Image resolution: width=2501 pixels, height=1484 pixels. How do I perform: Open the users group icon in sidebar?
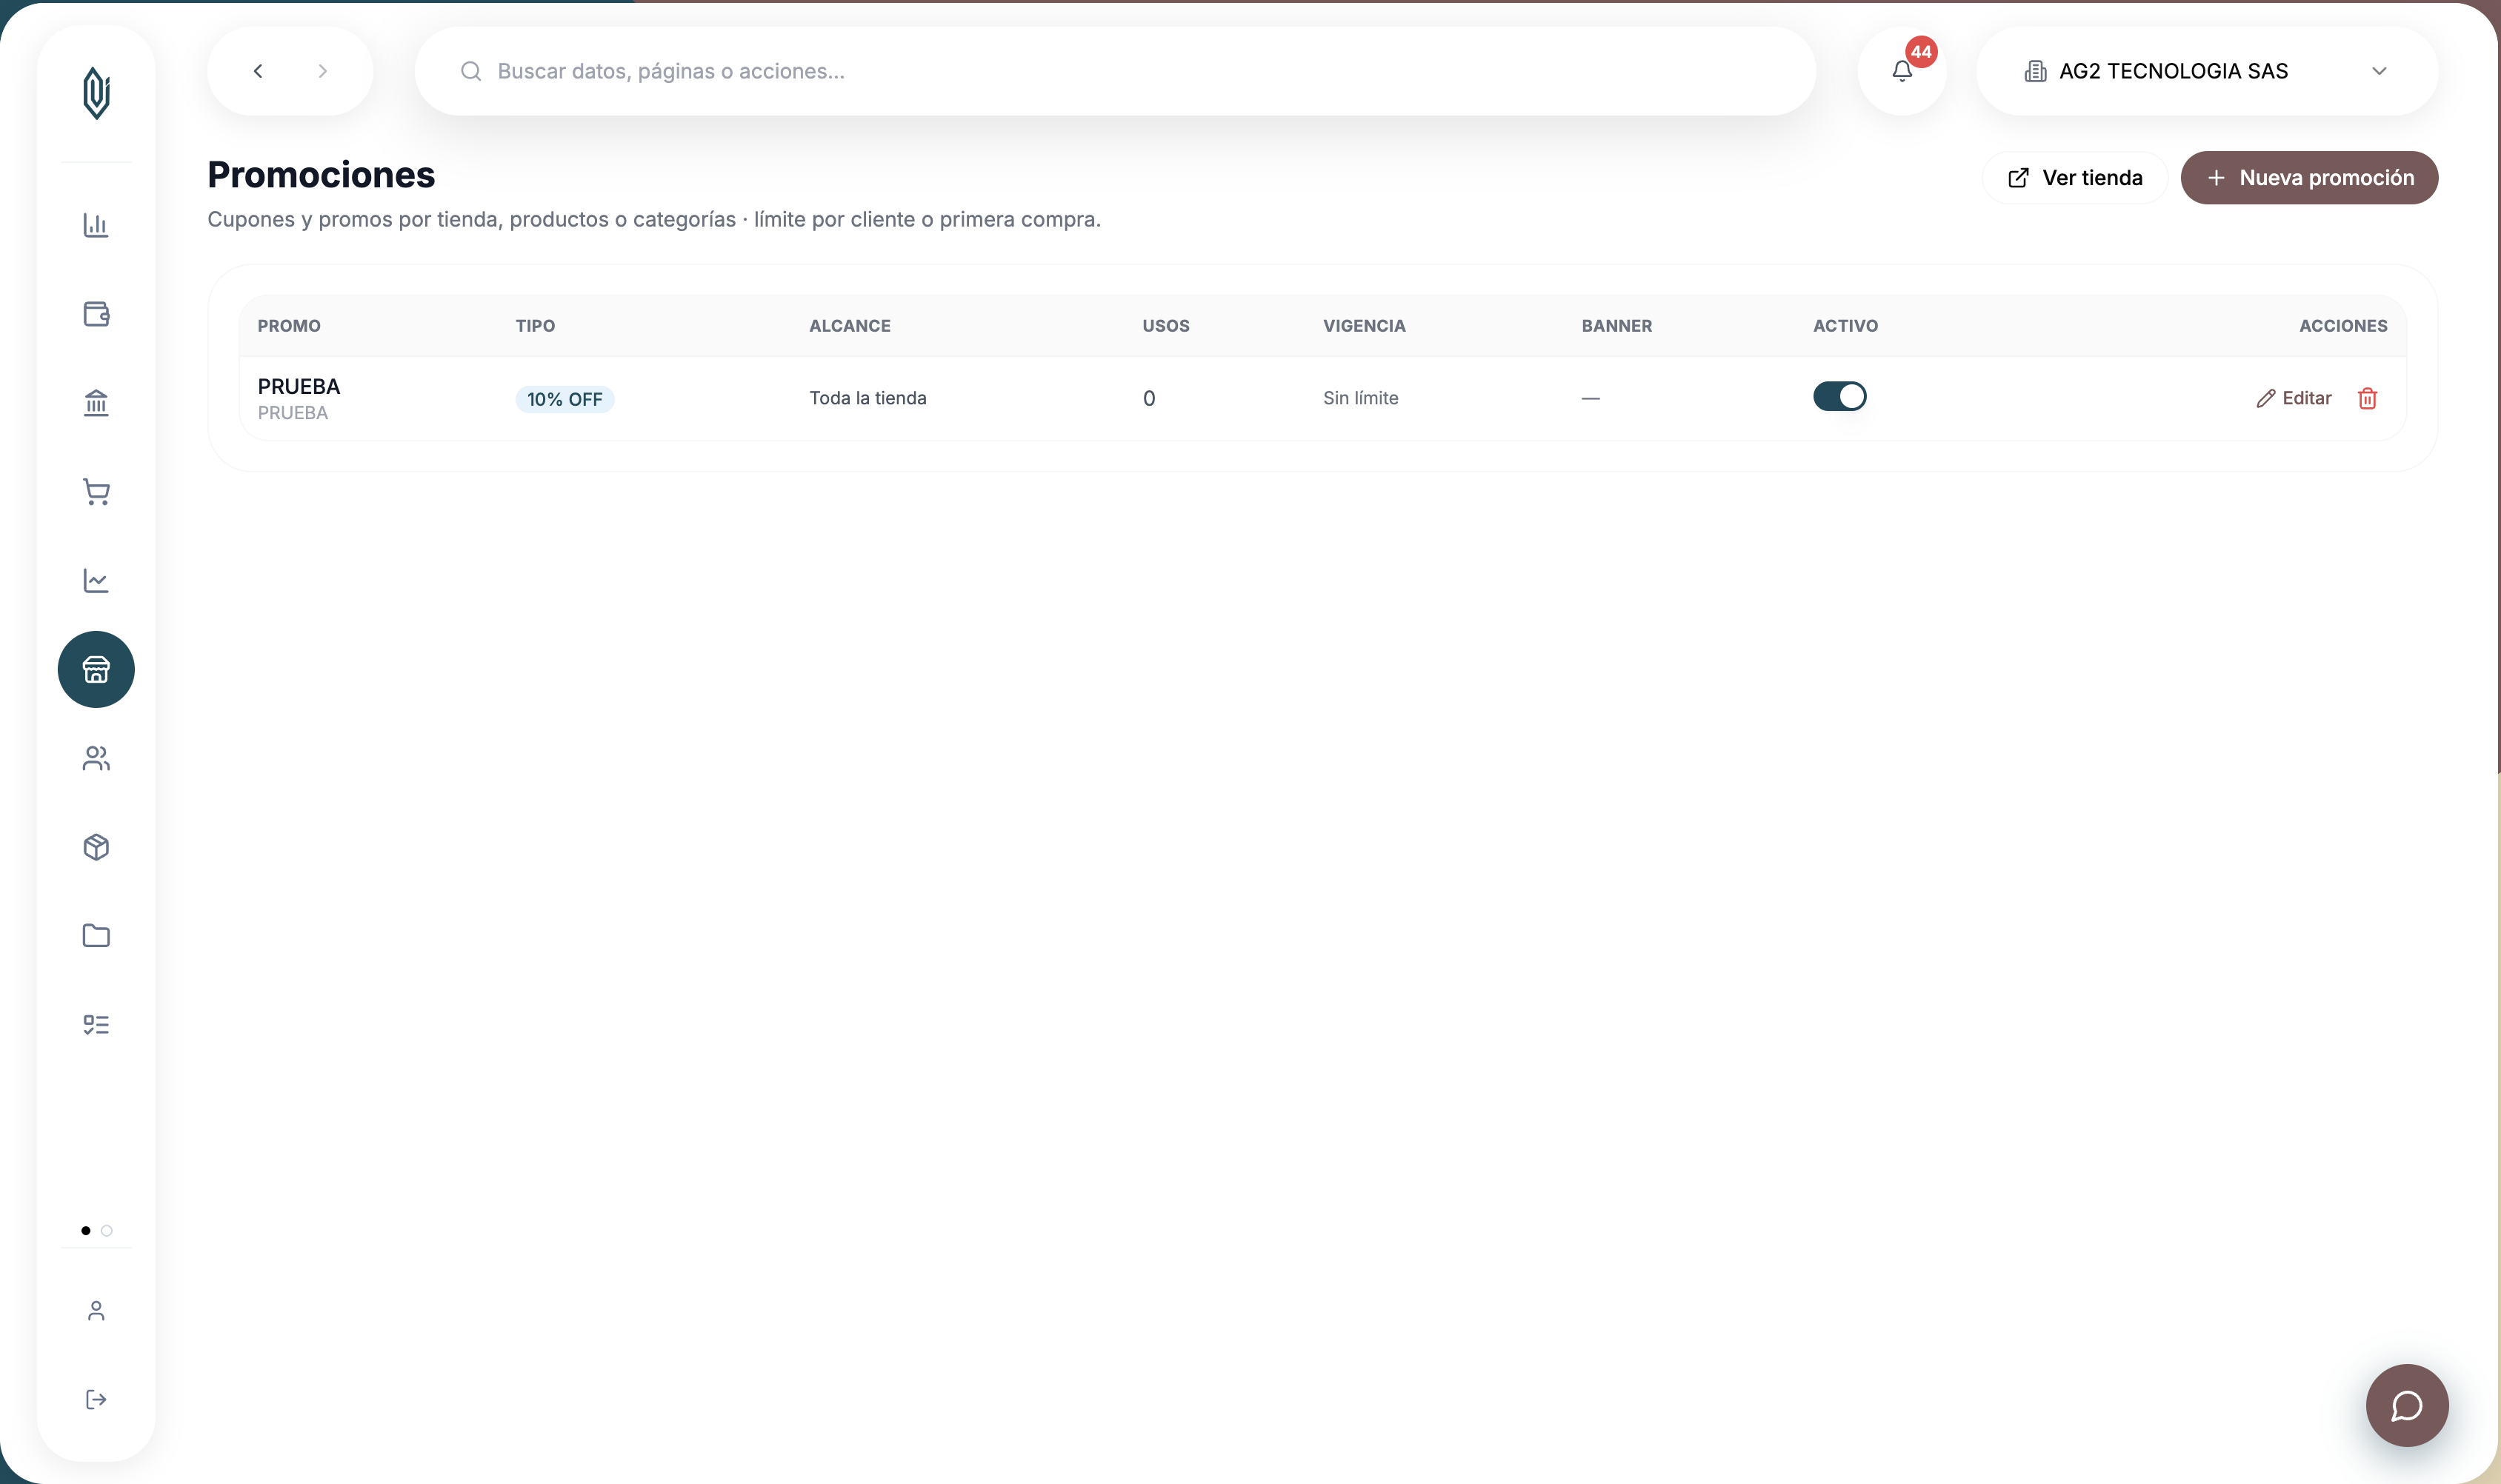click(96, 758)
